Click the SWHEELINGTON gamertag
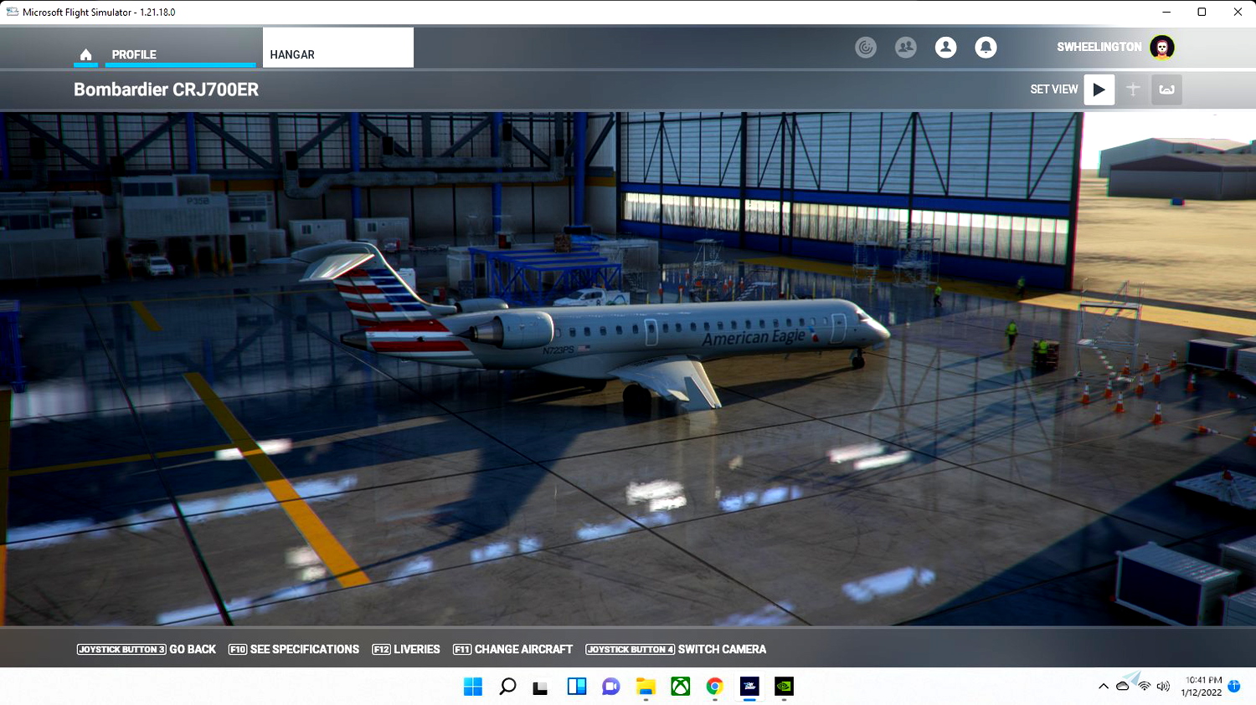 pyautogui.click(x=1099, y=47)
